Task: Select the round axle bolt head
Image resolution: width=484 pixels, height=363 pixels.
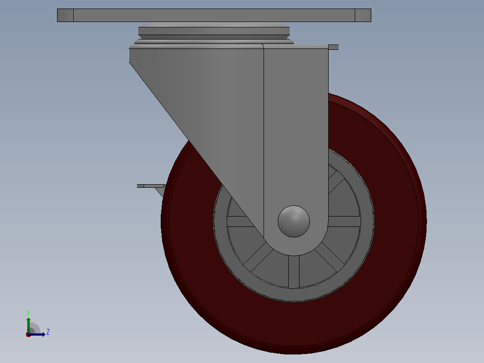Action: pyautogui.click(x=294, y=221)
